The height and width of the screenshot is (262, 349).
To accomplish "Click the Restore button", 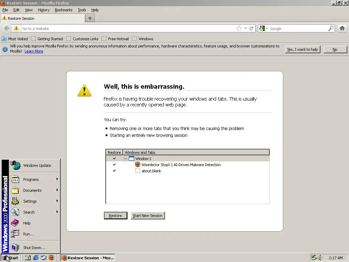I will click(116, 216).
